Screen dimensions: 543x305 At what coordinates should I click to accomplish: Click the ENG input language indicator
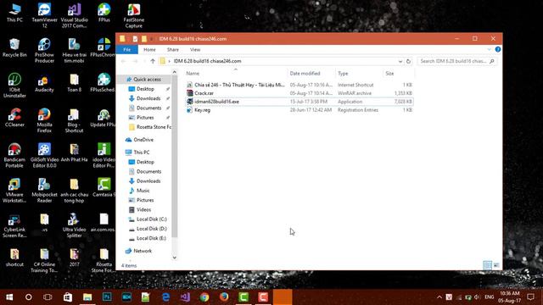click(490, 297)
